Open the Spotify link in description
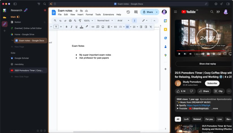The image size is (233, 133). [x=198, y=105]
